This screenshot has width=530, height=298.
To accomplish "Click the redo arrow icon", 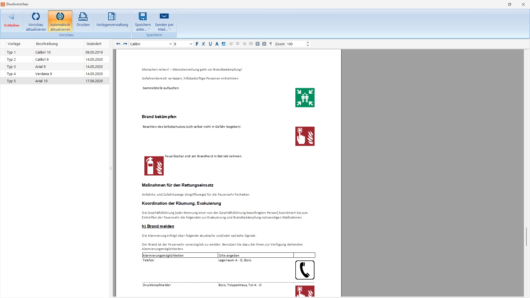I will [125, 44].
